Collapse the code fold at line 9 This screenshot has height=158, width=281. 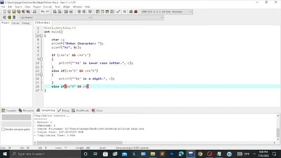tap(41, 59)
